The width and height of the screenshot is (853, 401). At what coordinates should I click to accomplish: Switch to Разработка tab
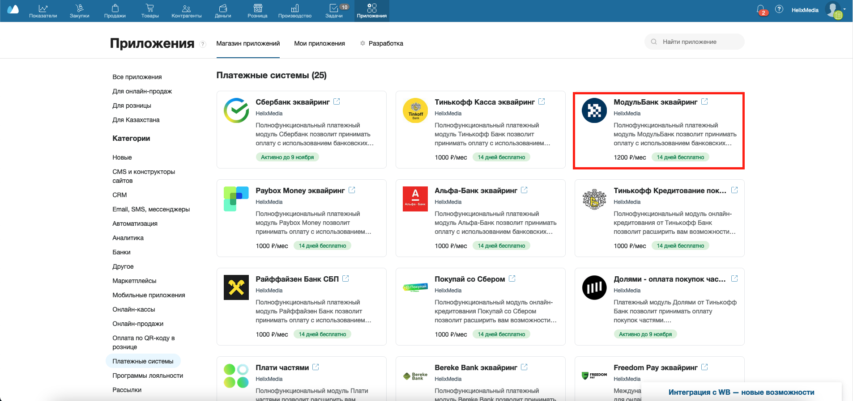[x=382, y=44]
